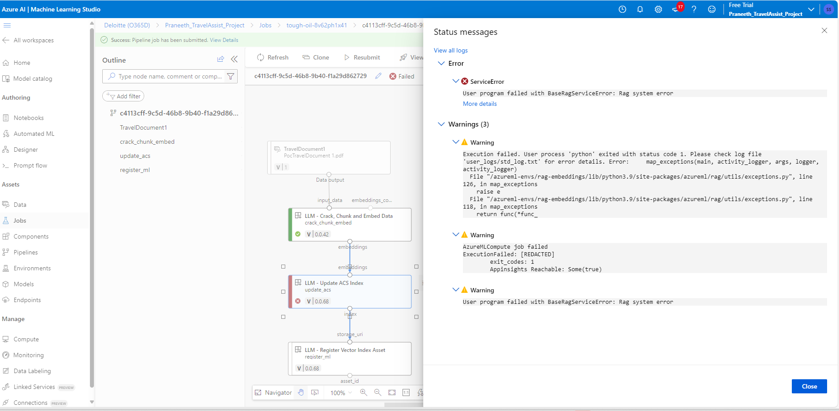839x411 pixels.
Task: Edit the run display name with pencil icon
Action: (x=378, y=76)
